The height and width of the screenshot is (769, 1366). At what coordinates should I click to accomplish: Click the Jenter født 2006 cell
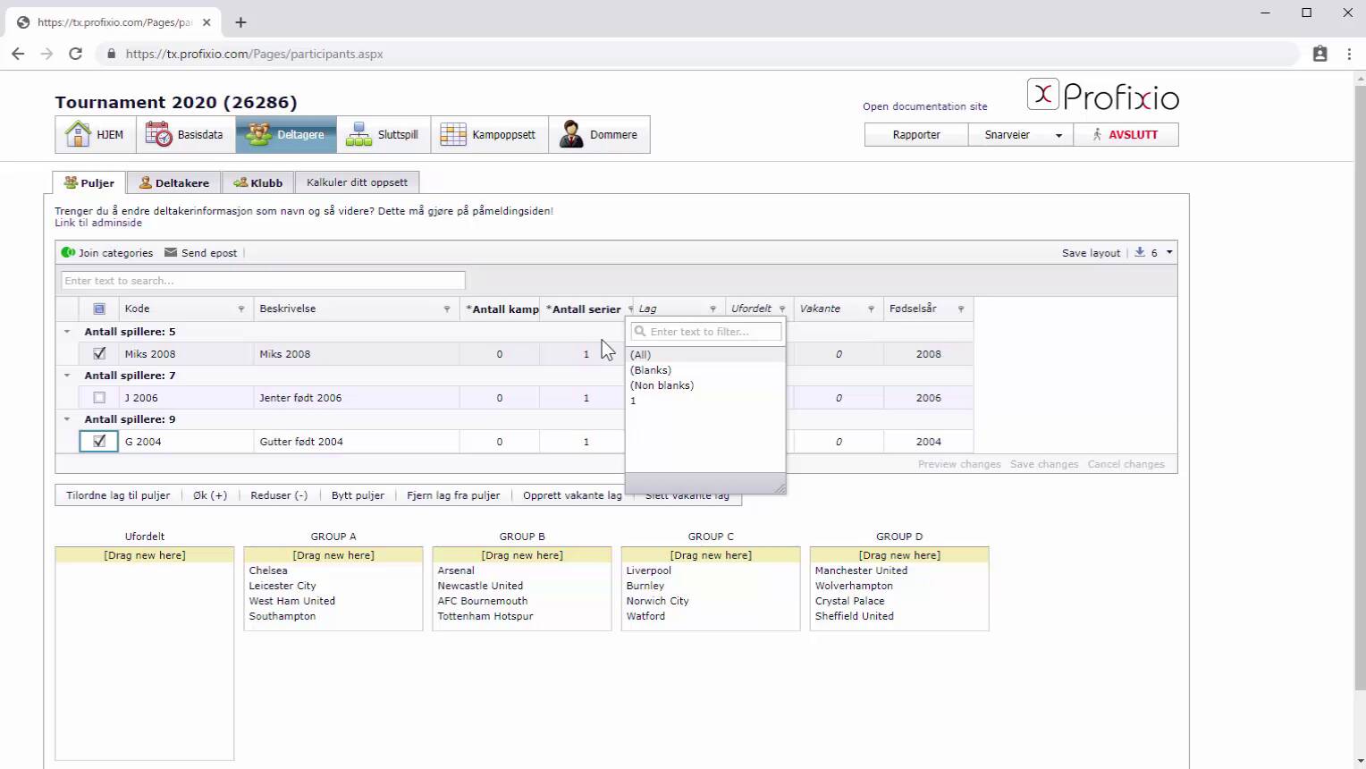[357, 398]
